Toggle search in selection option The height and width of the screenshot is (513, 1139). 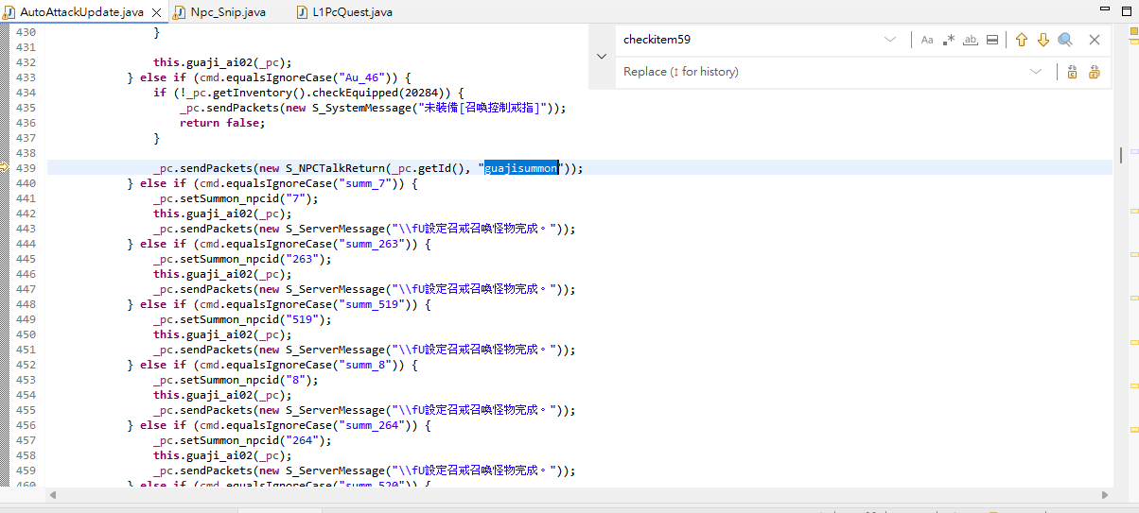(x=992, y=40)
